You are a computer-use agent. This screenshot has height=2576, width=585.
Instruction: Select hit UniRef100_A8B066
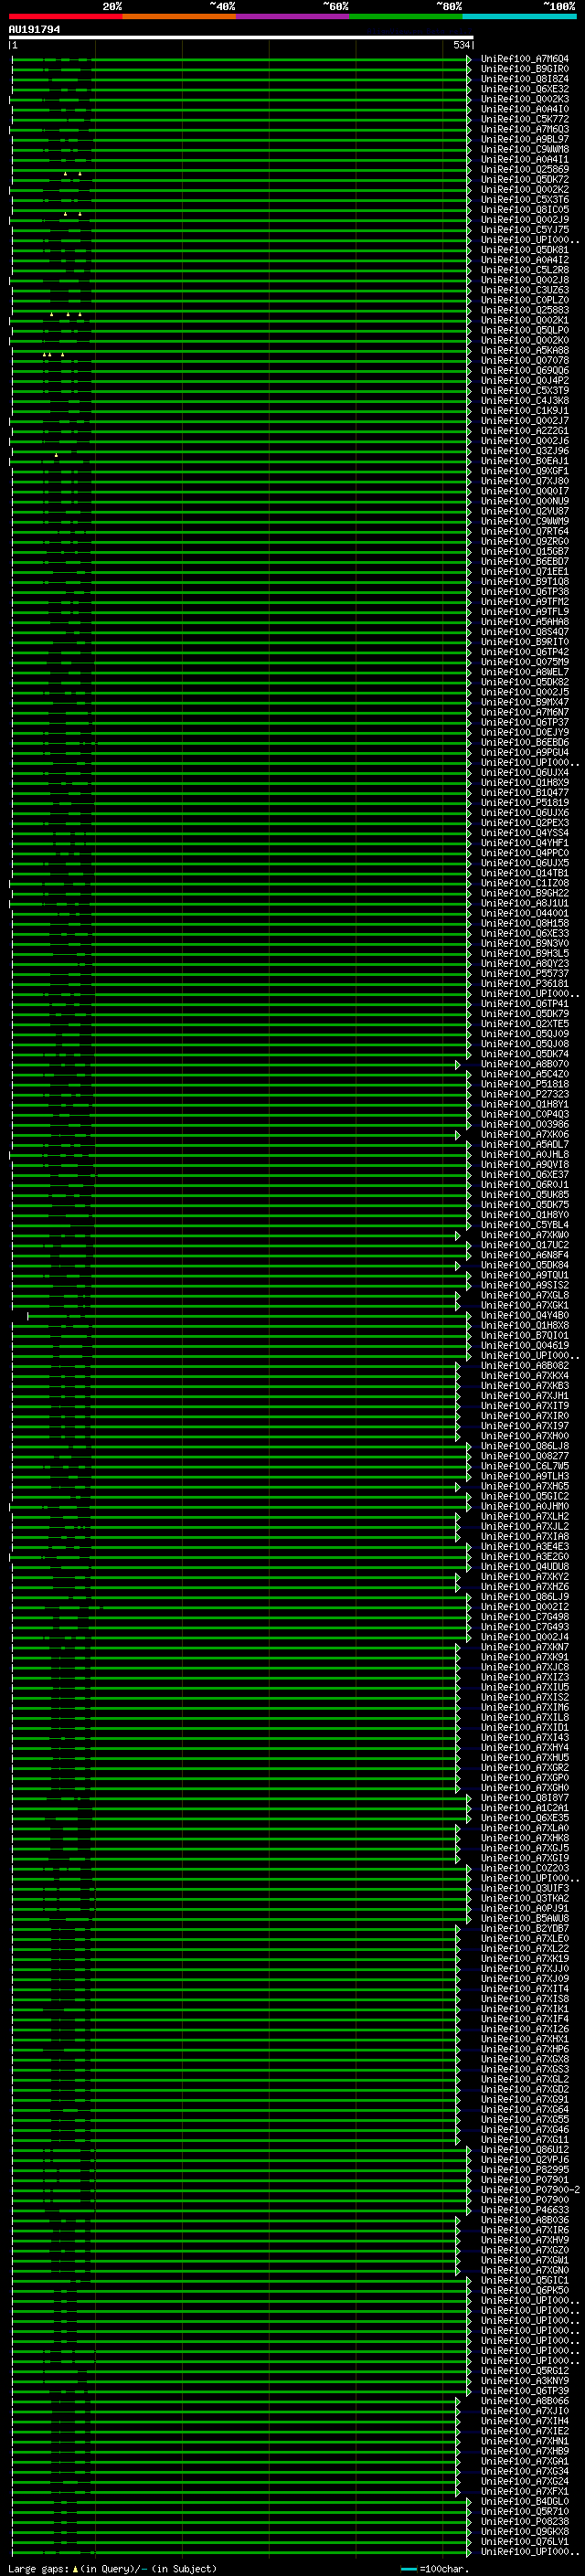click(524, 2400)
